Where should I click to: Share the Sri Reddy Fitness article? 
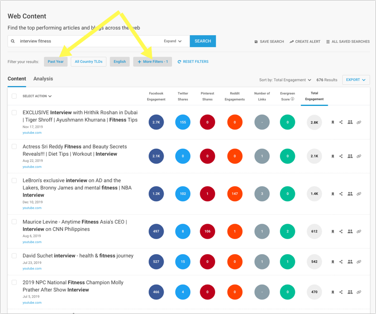click(x=341, y=156)
